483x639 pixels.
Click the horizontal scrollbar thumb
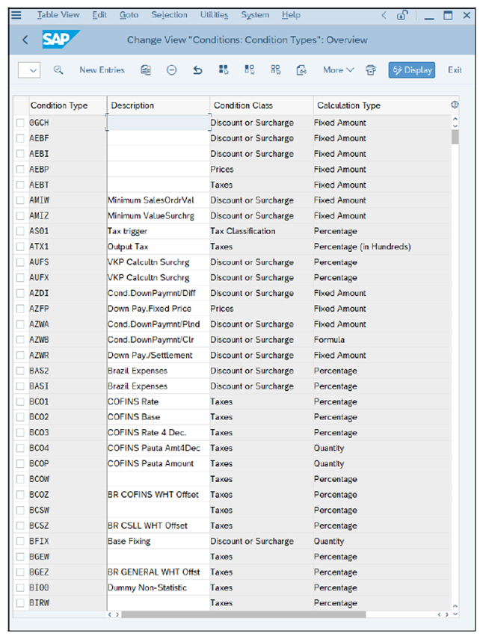point(243,614)
